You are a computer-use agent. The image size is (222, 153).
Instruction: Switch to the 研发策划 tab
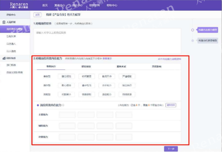(86, 67)
